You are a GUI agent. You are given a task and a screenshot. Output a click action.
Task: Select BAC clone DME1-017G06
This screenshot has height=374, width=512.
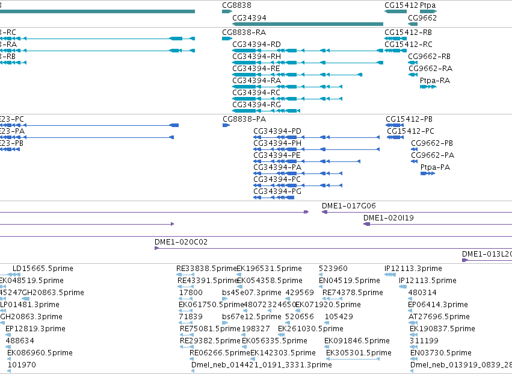(349, 206)
